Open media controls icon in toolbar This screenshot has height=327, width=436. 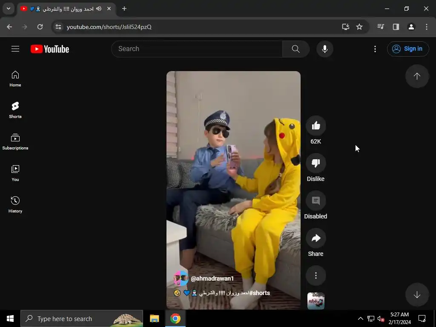[381, 27]
